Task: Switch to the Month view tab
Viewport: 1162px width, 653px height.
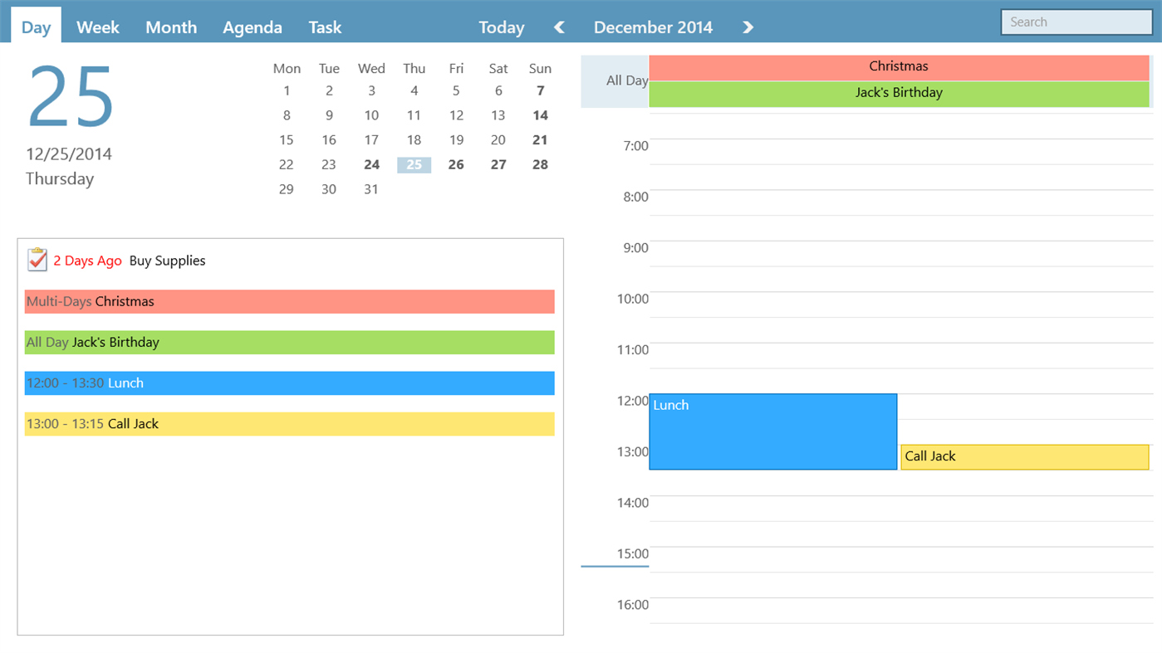Action: coord(171,27)
